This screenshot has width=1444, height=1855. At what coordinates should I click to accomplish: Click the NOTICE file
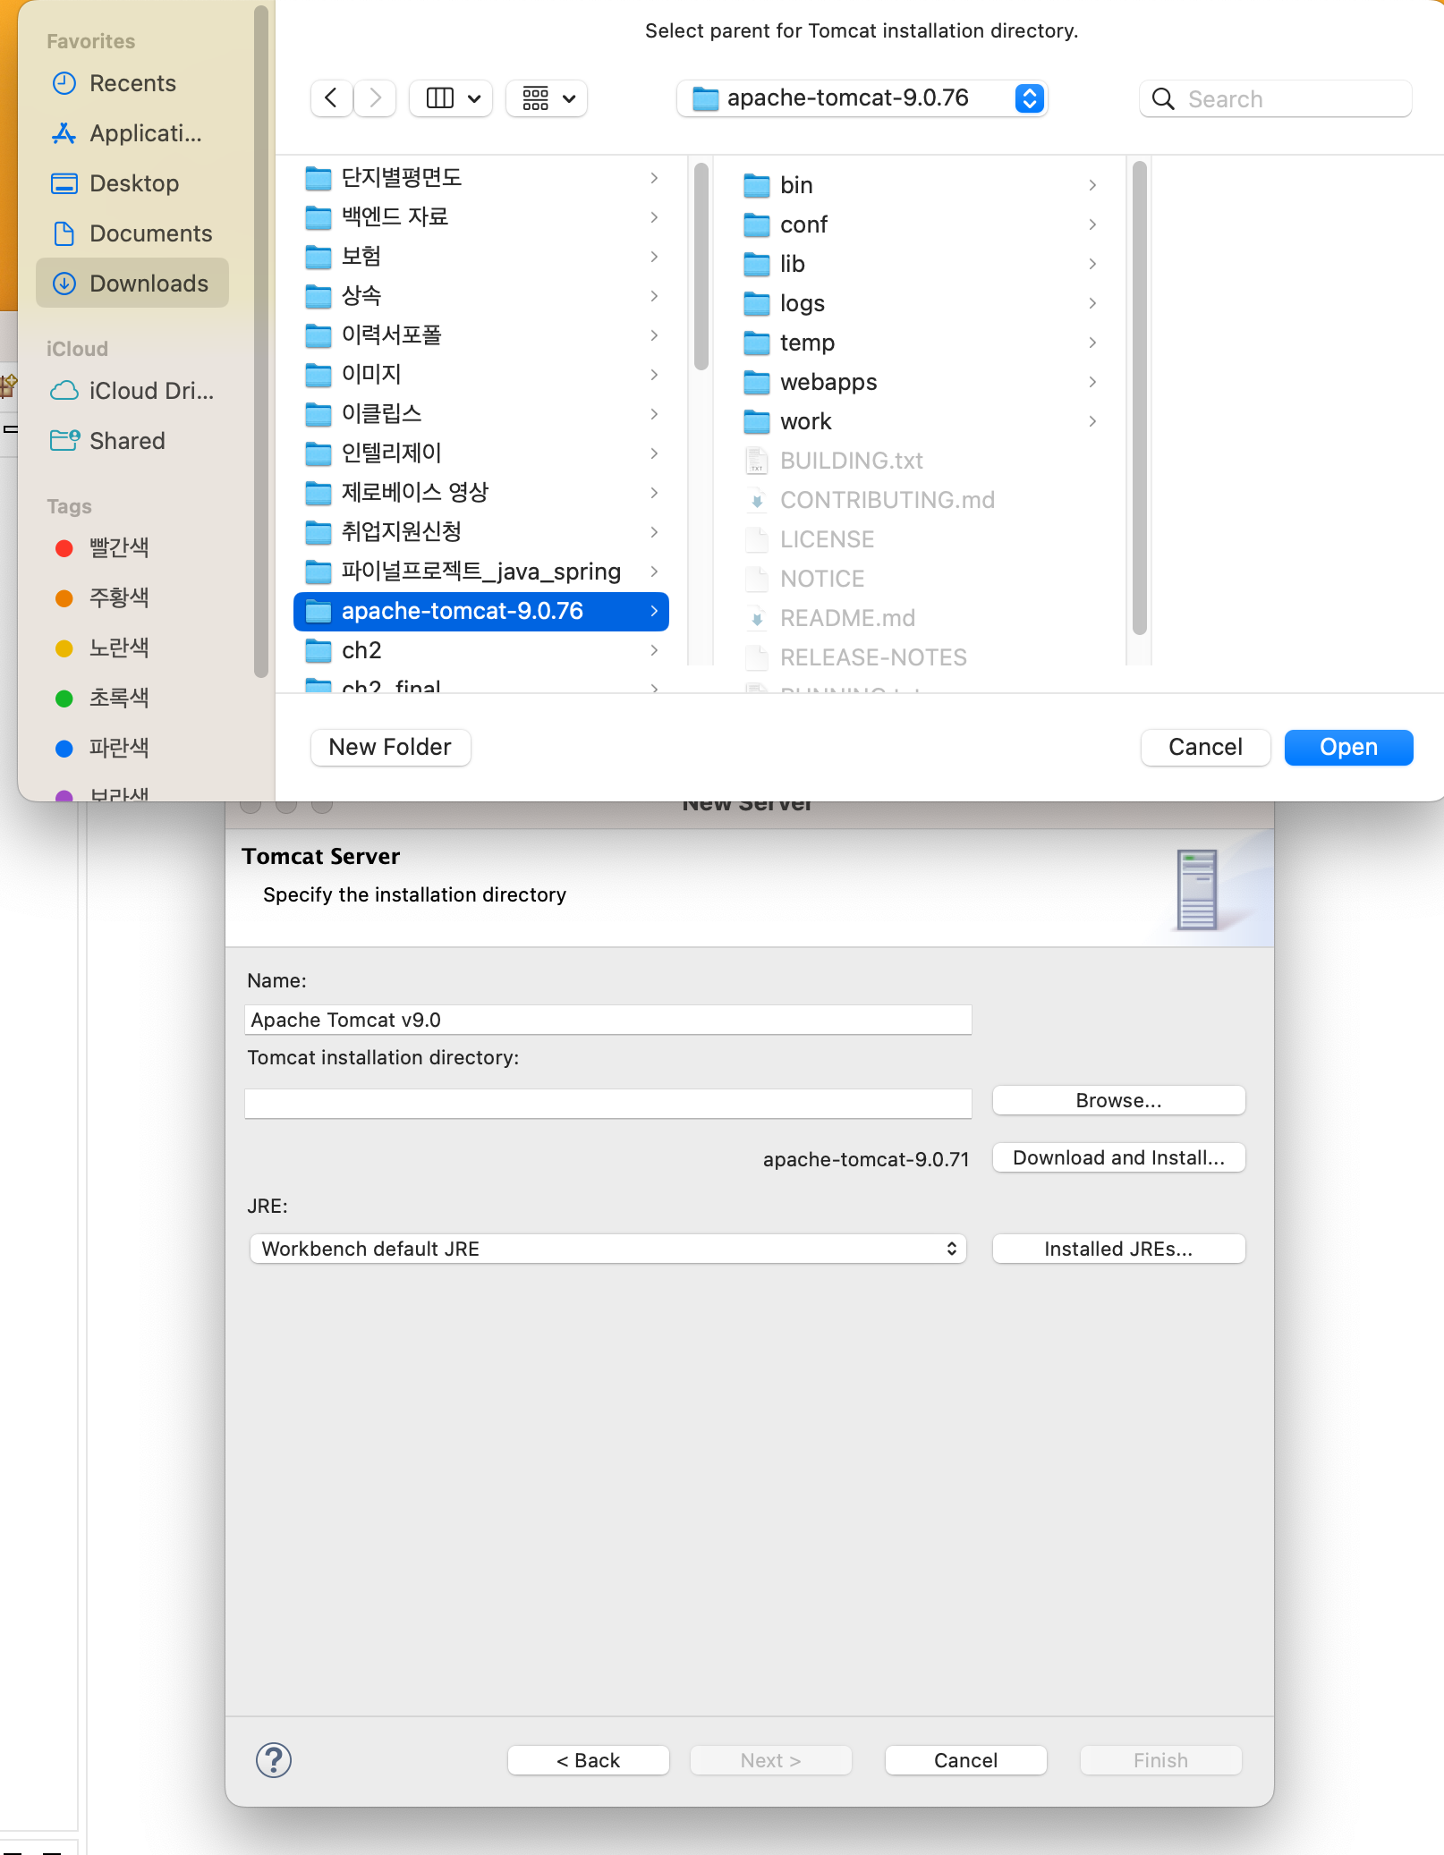(822, 579)
